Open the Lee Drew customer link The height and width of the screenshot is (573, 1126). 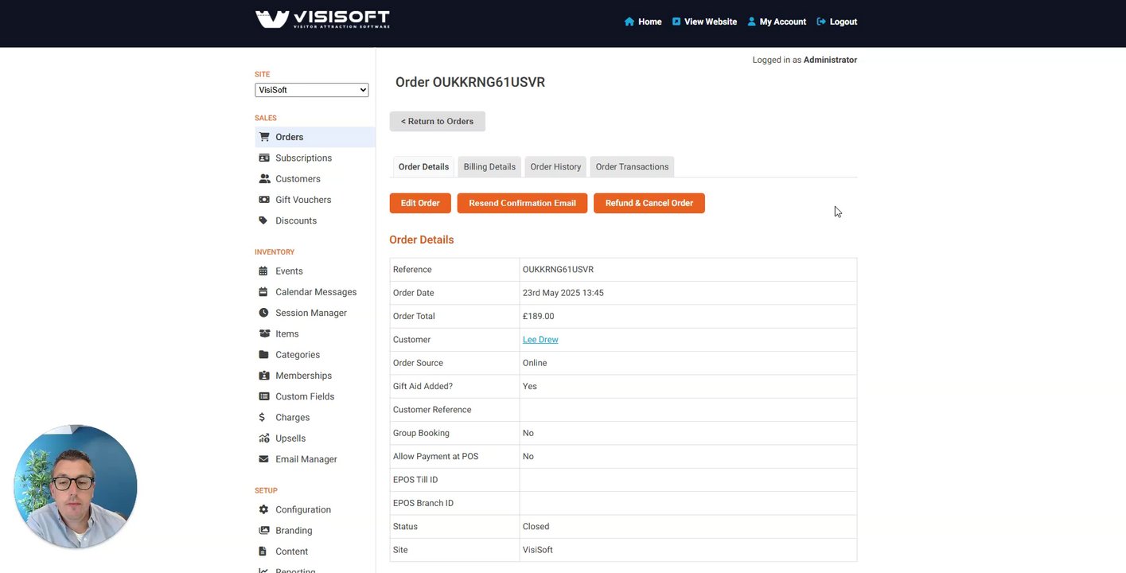tap(540, 339)
